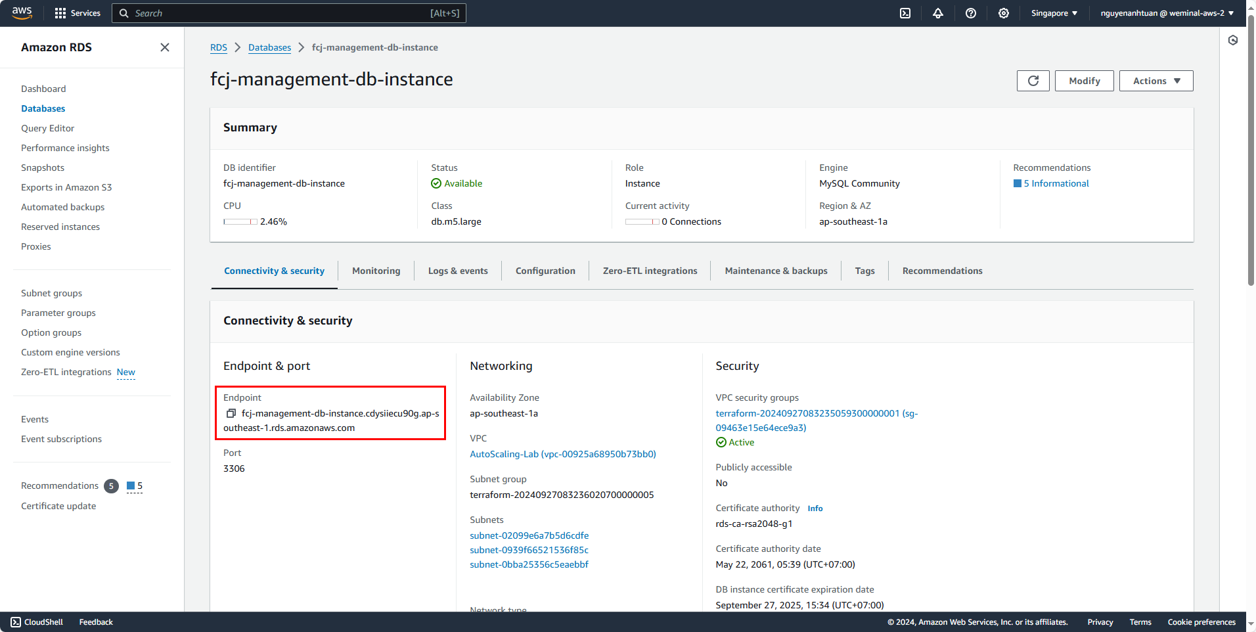The image size is (1256, 632).
Task: Open AWS help panel
Action: pos(970,13)
